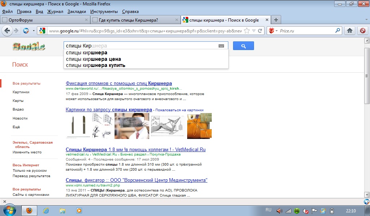Open the search engine chooser dropdown
This screenshot has width=370, height=216.
[276, 31]
